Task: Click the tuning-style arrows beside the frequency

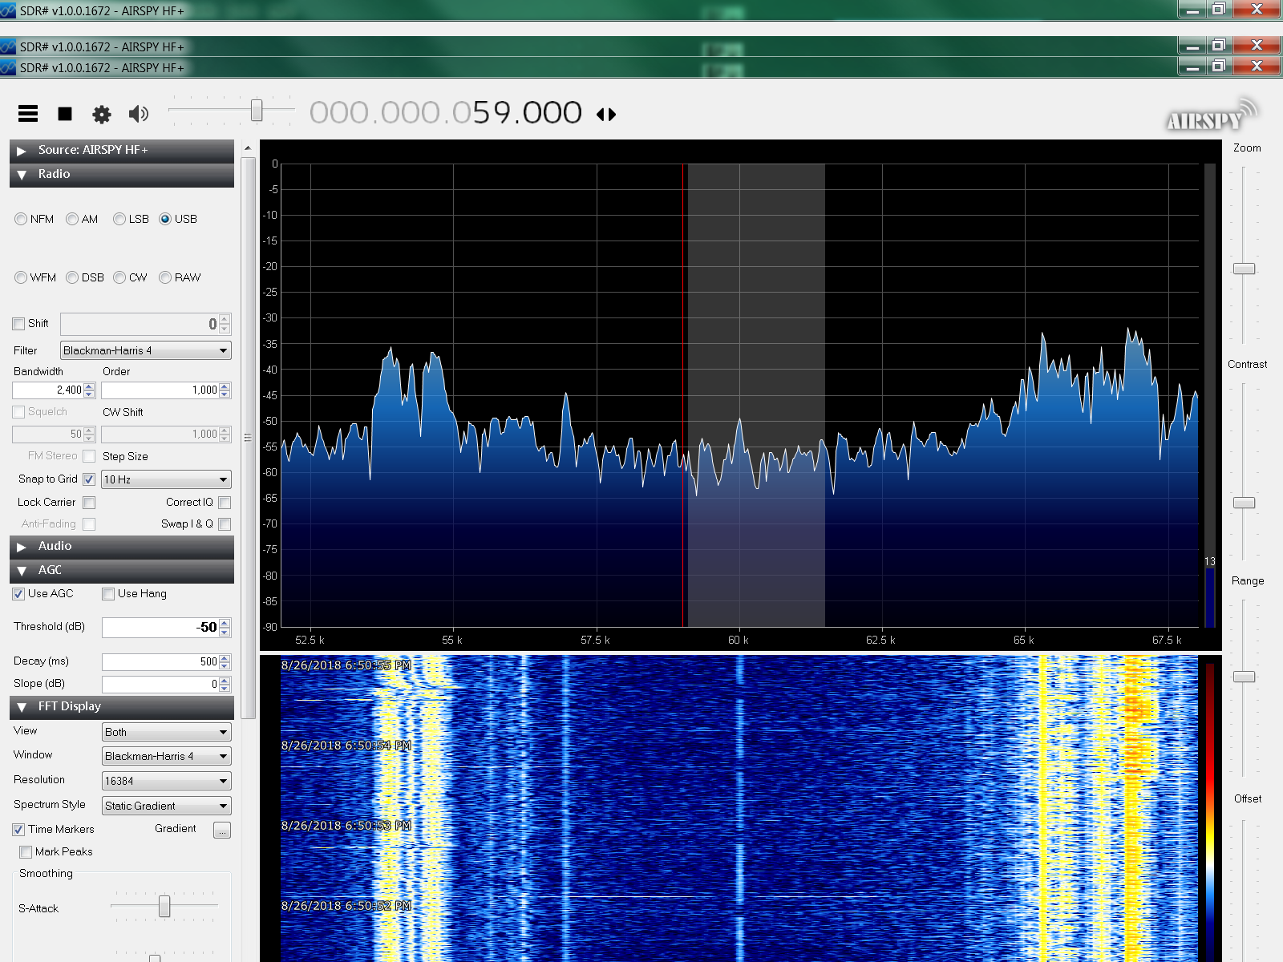Action: click(x=606, y=115)
